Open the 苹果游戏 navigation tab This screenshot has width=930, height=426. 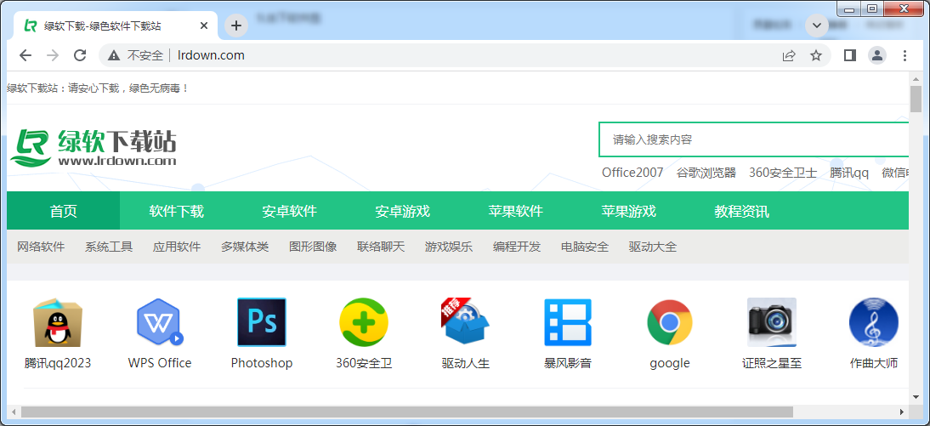629,211
